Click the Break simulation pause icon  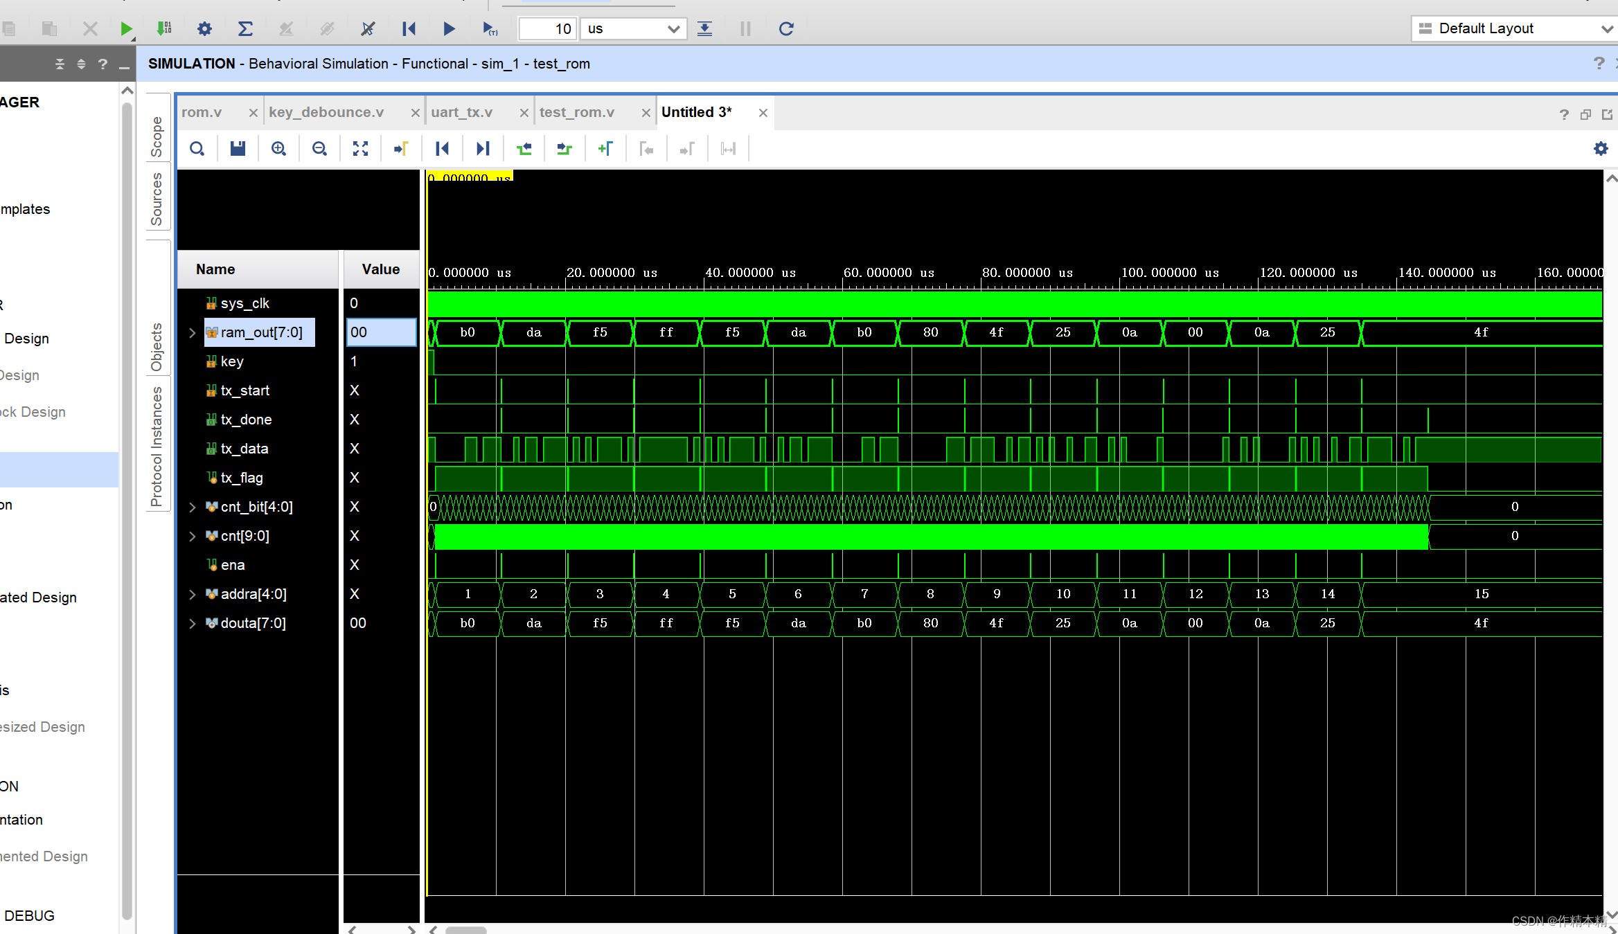click(x=745, y=29)
